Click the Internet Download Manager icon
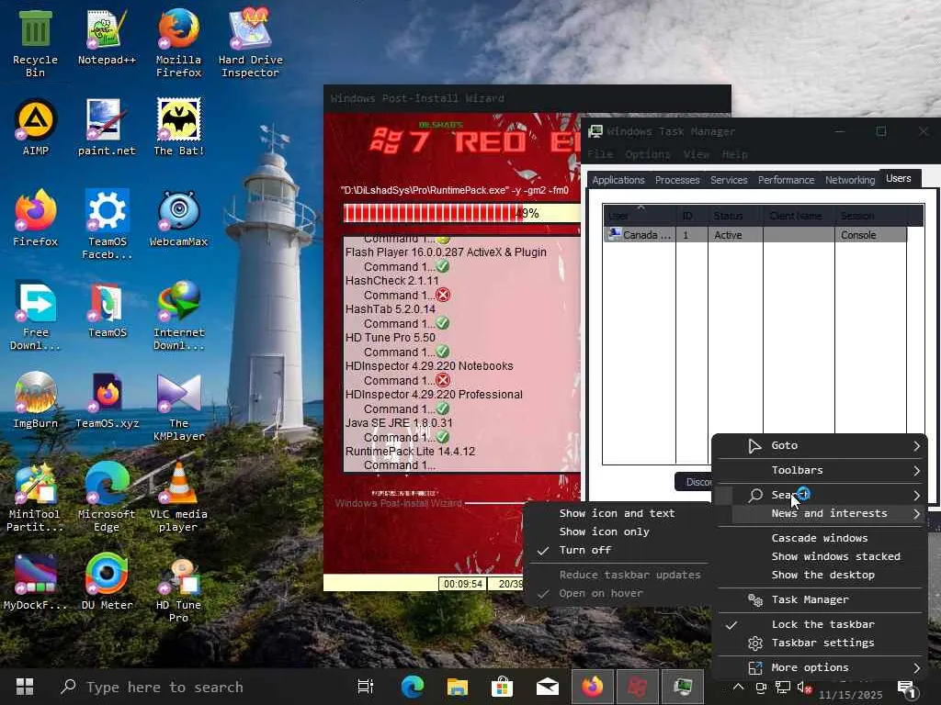 [x=178, y=316]
